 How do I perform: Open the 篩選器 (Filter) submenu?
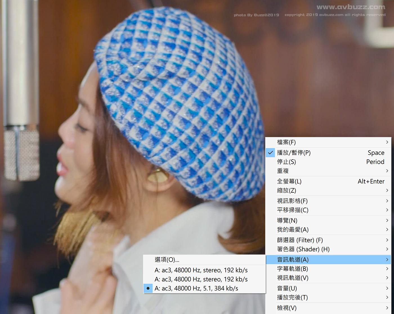tap(300, 240)
